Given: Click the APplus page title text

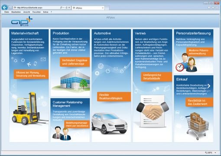Looking at the screenshot, I should click(x=110, y=18).
